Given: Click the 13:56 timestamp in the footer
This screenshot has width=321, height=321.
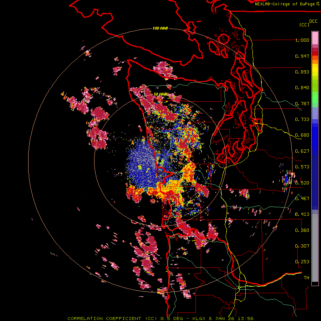Looking at the screenshot, I should point(246,319).
